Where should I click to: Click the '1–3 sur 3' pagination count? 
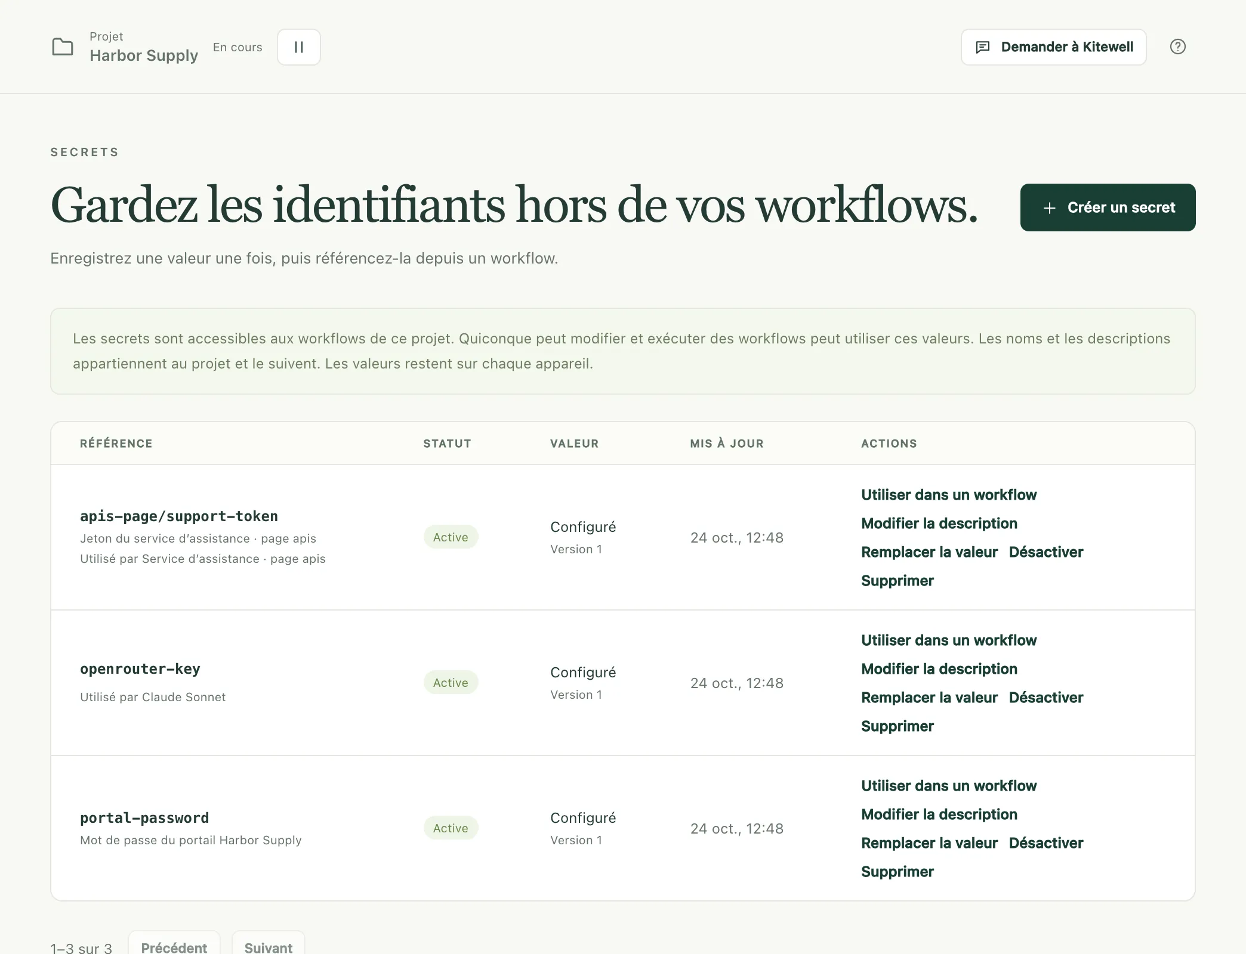(81, 948)
